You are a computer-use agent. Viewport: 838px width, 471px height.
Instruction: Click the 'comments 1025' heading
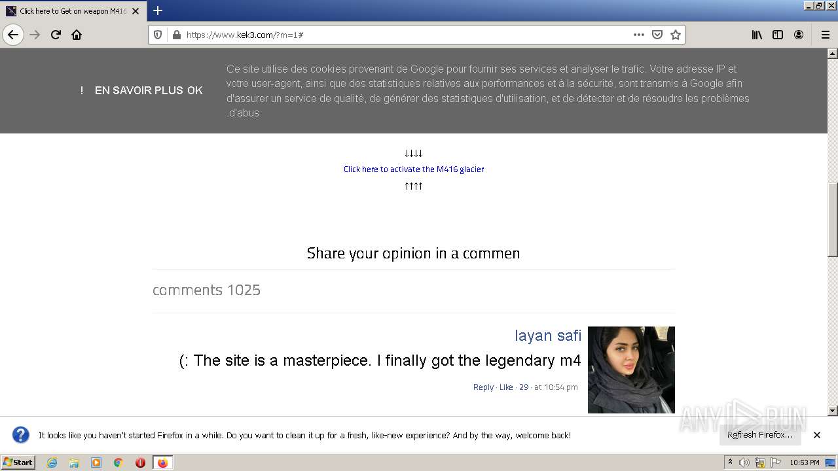point(206,290)
